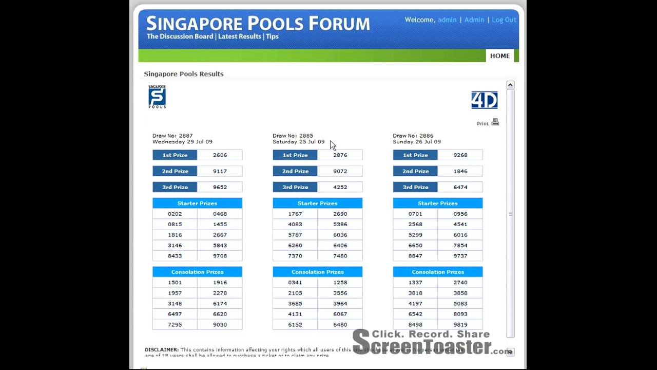
Task: Open the capitalized Admin link
Action: 474,20
